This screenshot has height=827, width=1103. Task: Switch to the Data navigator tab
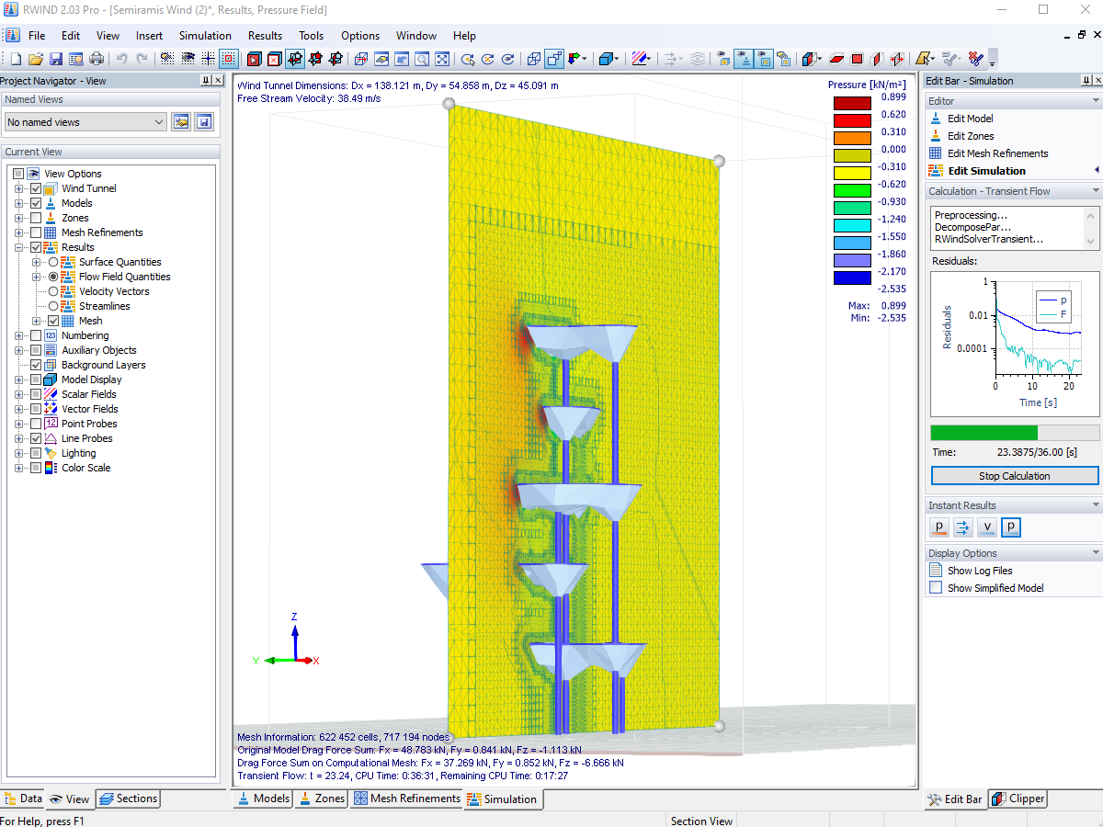pos(23,799)
